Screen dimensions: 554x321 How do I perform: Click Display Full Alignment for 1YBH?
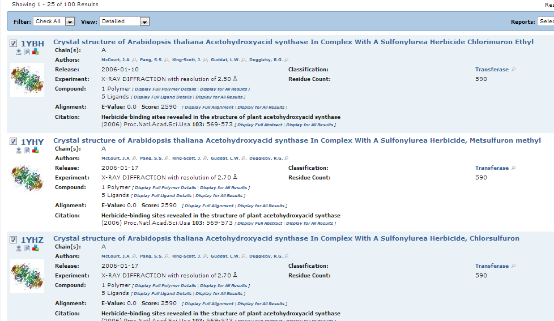coord(209,108)
